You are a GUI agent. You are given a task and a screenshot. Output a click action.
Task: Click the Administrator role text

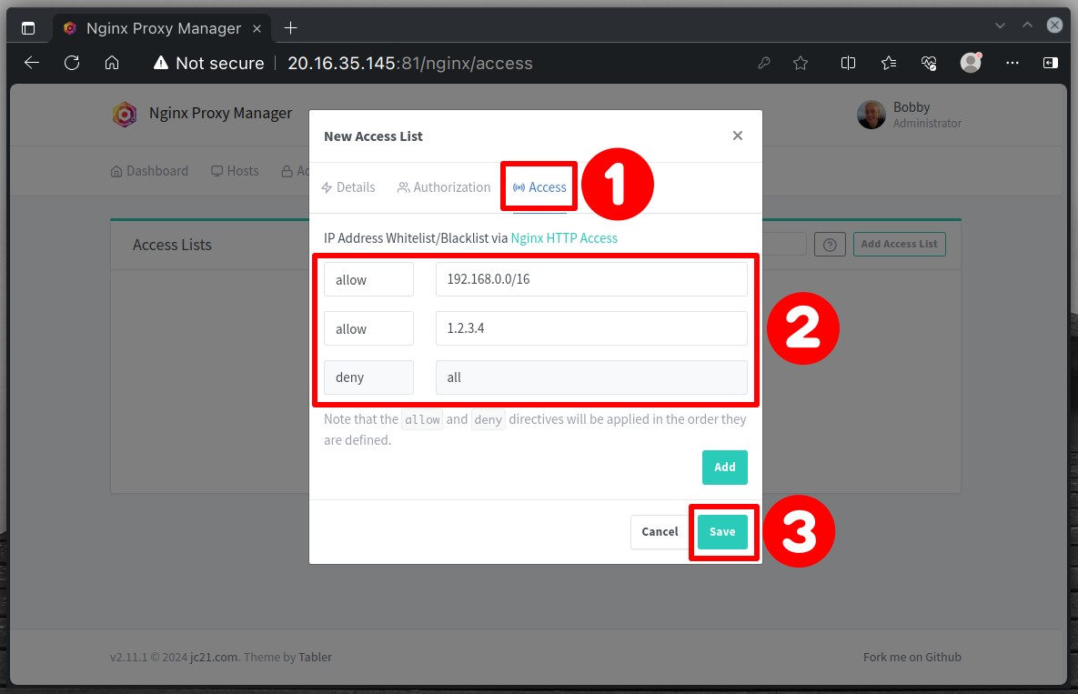coord(927,124)
